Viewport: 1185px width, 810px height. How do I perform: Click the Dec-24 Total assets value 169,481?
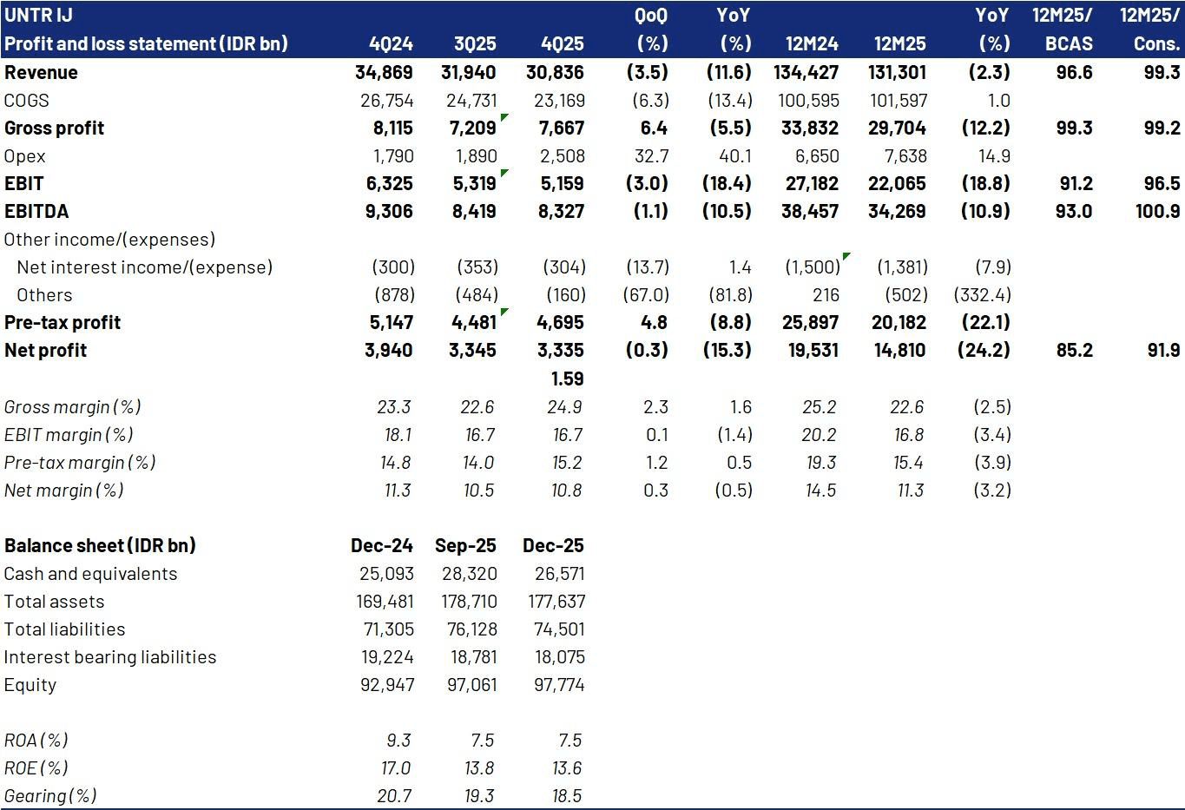[x=385, y=602]
